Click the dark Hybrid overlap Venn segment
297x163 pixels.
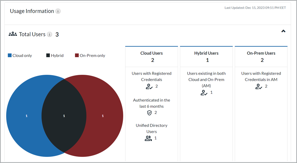point(64,116)
